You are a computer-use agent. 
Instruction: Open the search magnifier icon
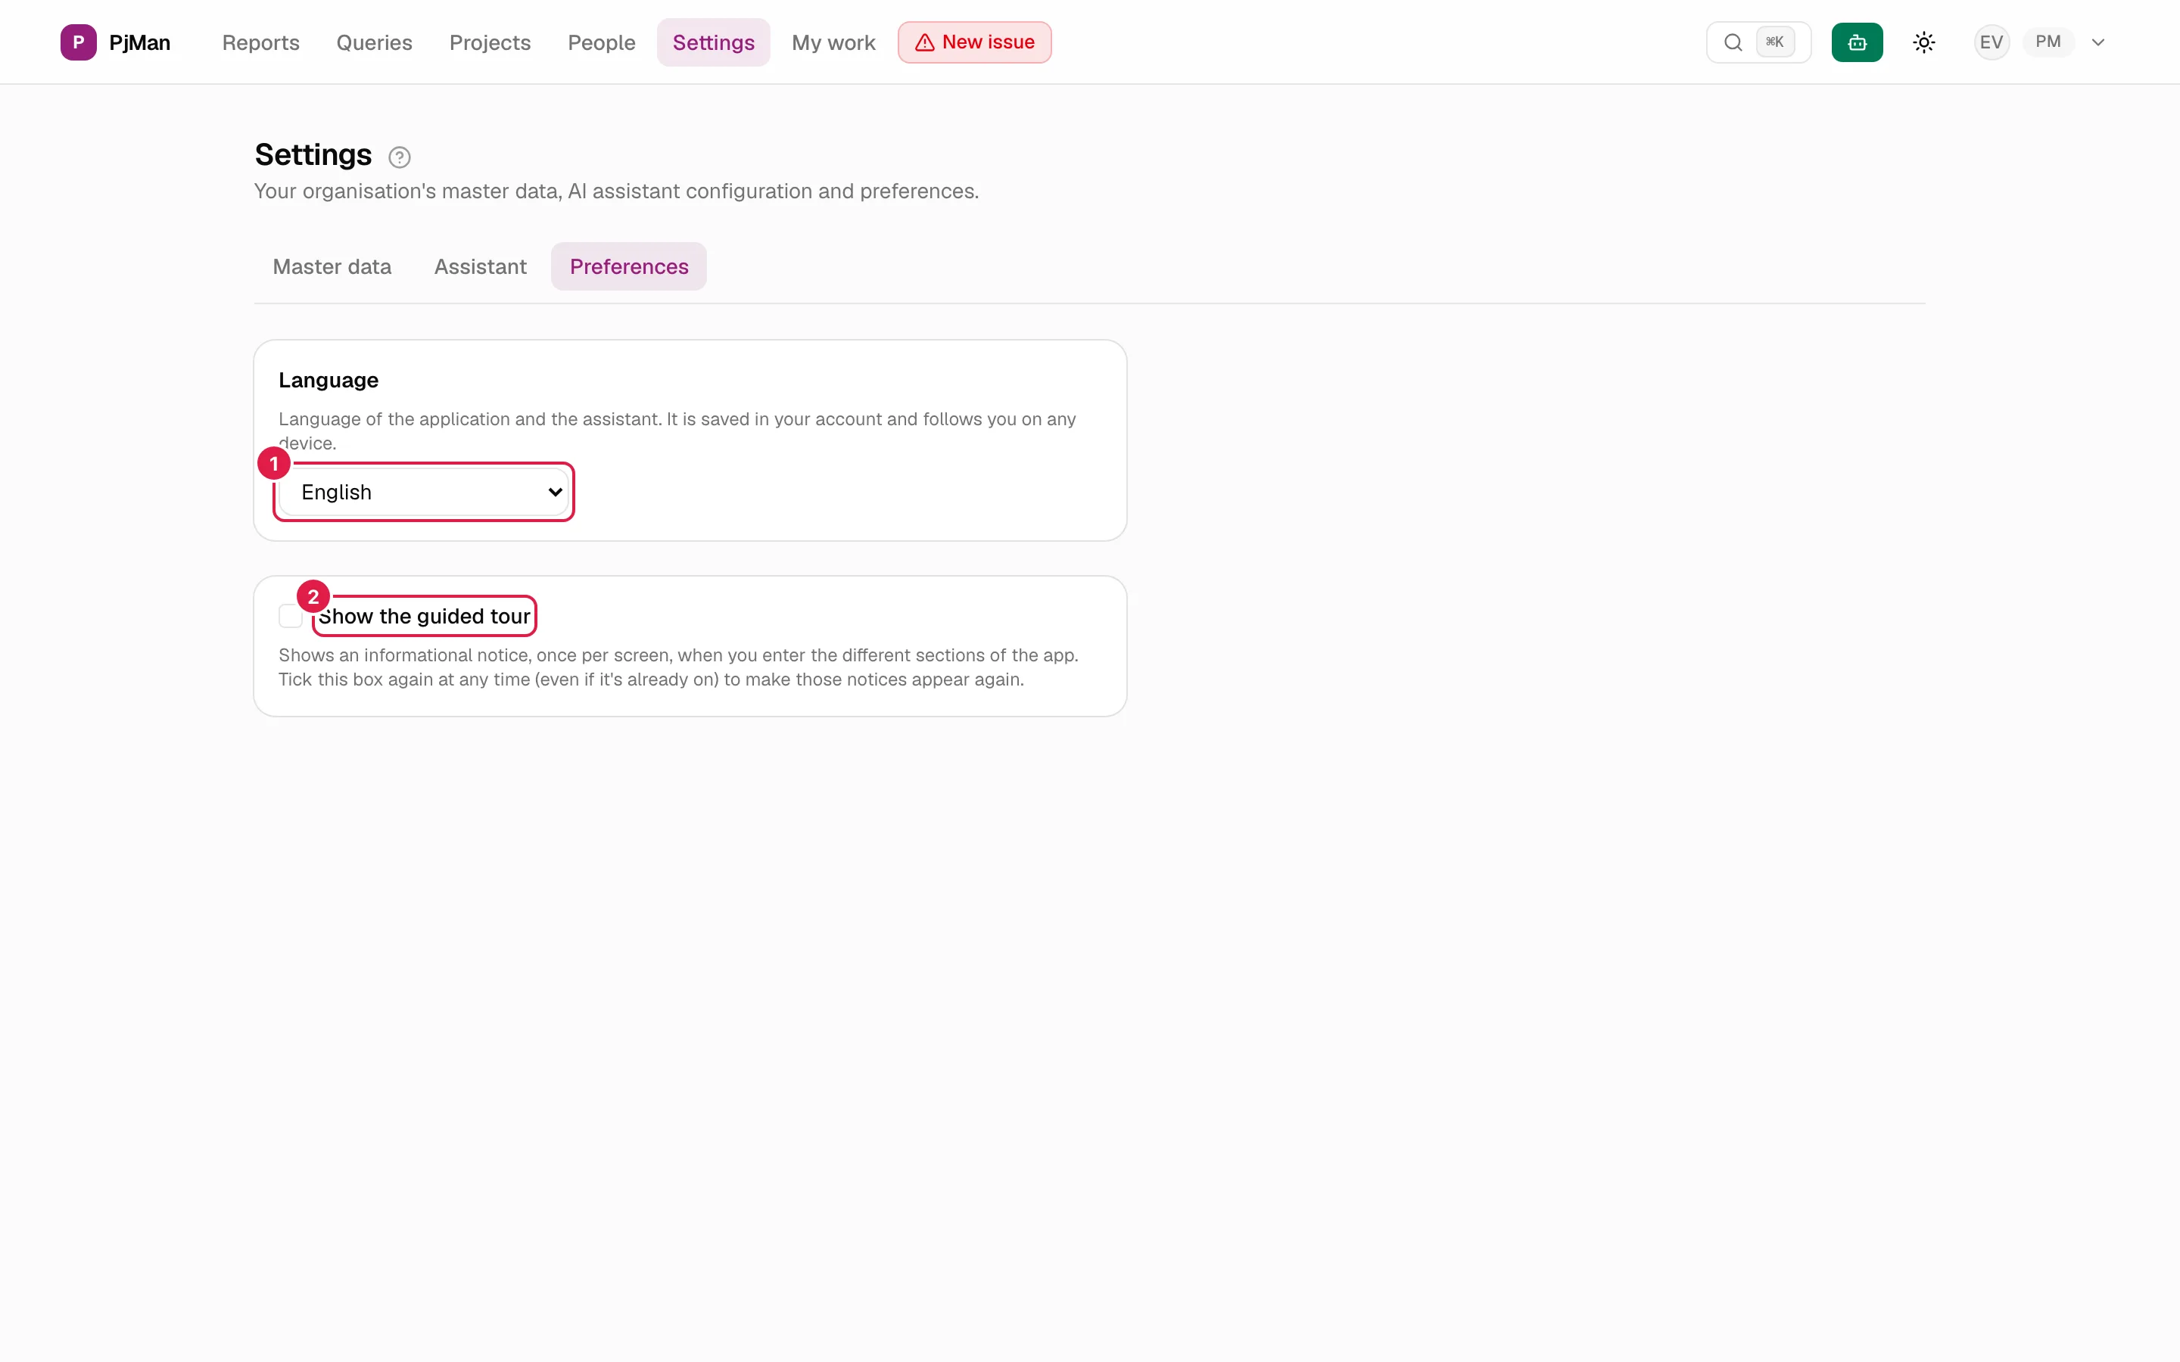(1733, 42)
